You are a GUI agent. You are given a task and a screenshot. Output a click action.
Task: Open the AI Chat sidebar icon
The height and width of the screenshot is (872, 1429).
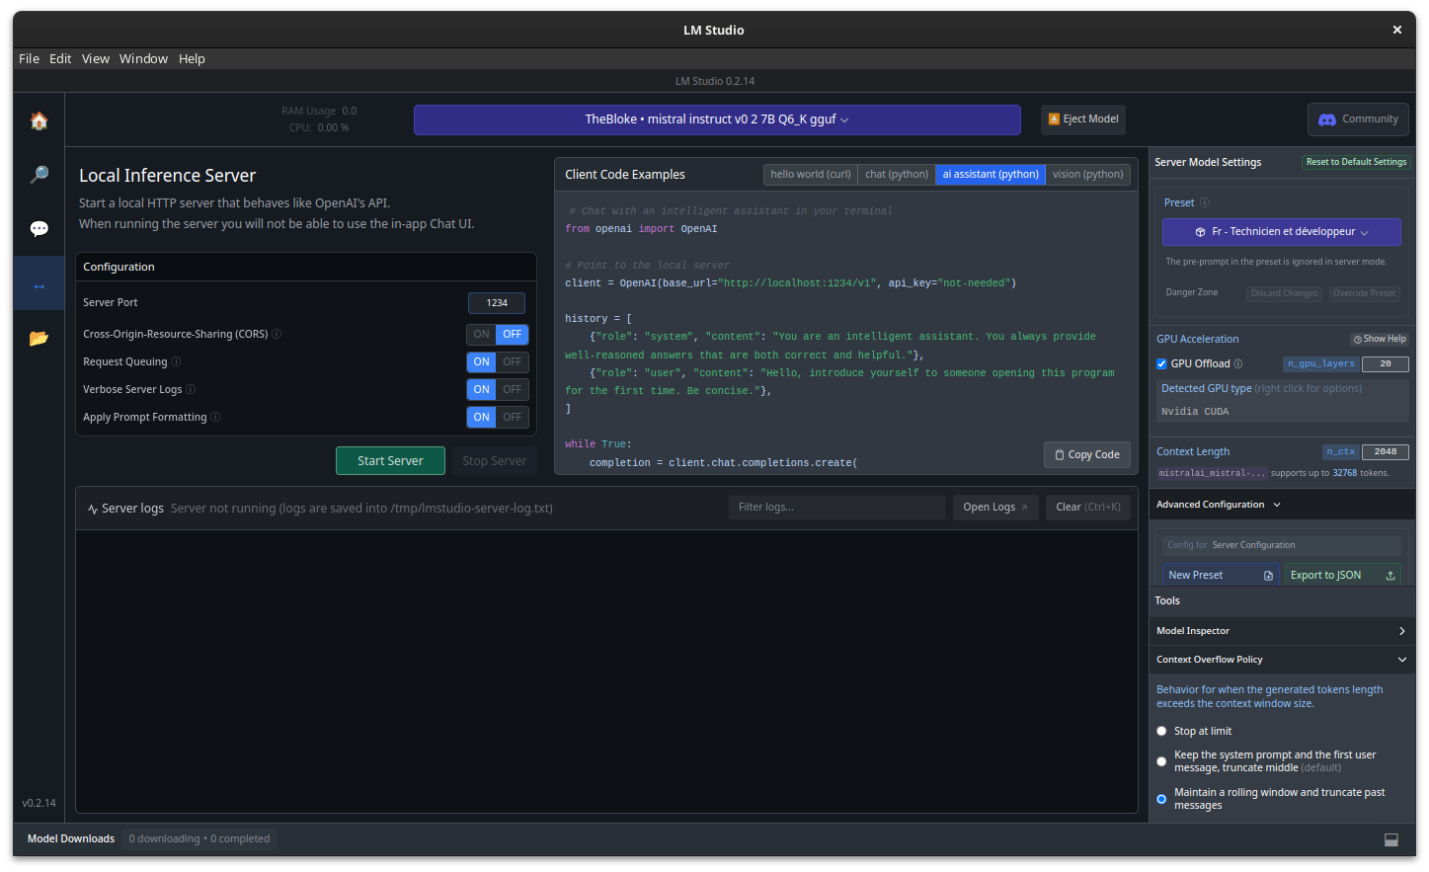pyautogui.click(x=39, y=229)
